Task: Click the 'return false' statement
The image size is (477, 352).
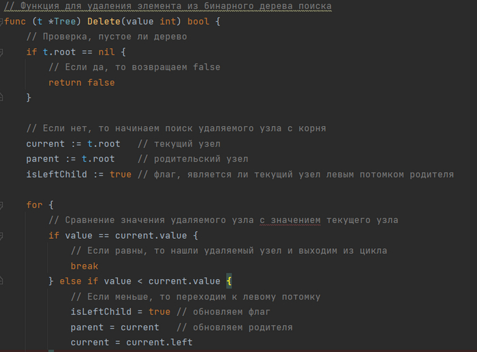Action: coord(81,83)
